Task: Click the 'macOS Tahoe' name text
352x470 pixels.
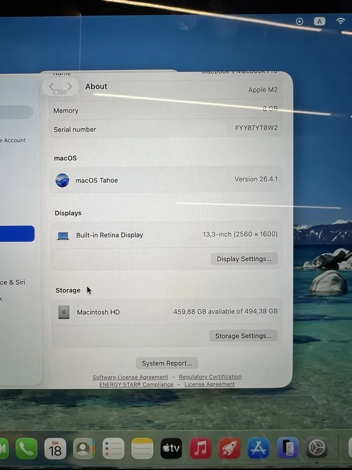Action: tap(97, 180)
